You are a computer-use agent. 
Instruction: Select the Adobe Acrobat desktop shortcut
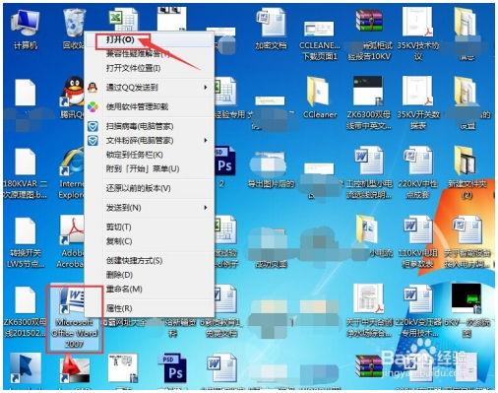click(71, 242)
